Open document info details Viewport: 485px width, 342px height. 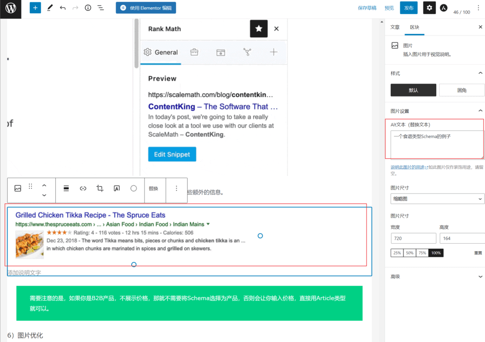tap(88, 8)
